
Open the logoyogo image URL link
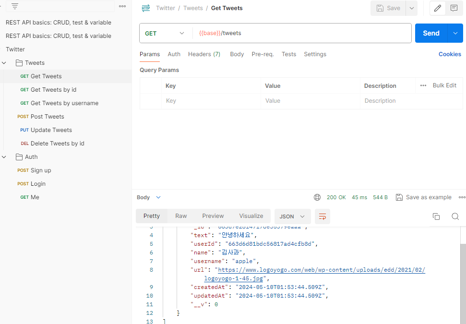[x=321, y=270]
